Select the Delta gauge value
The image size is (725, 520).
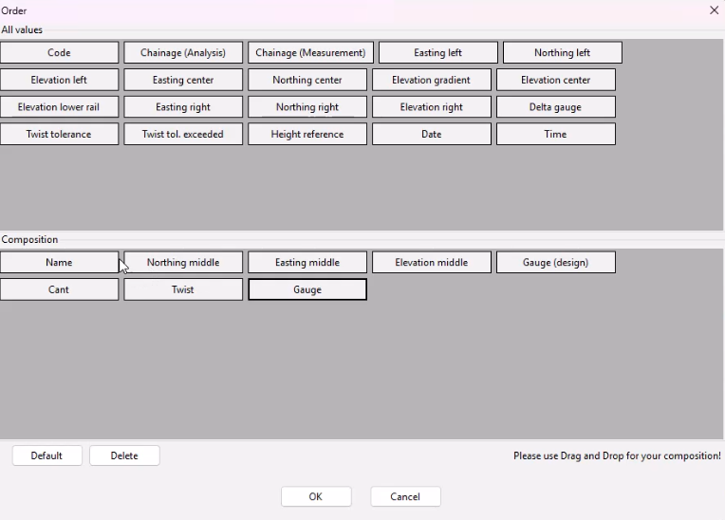555,107
